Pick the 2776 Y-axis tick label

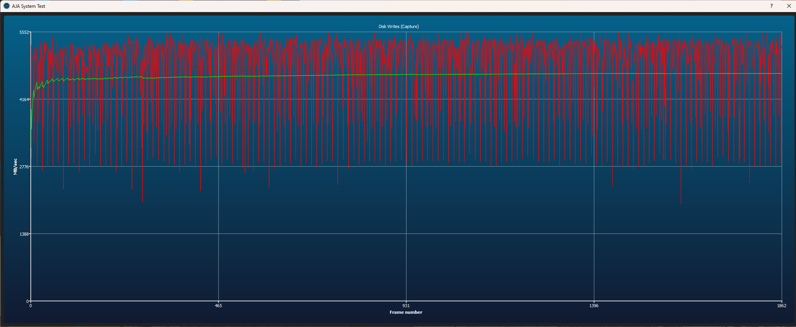click(x=24, y=167)
